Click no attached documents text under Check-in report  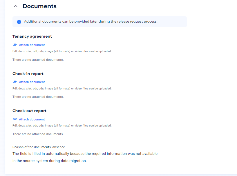[38, 97]
